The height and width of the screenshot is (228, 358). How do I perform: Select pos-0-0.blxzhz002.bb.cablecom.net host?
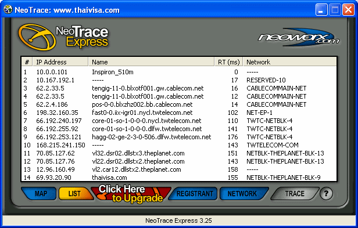point(142,104)
